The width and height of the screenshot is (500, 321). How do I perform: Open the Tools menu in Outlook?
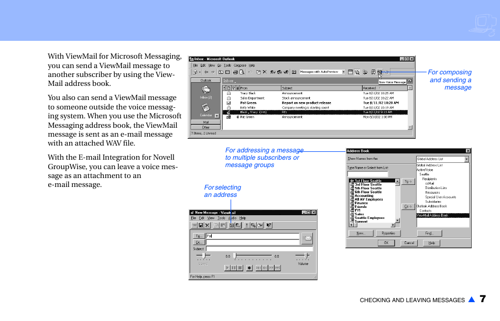point(227,65)
